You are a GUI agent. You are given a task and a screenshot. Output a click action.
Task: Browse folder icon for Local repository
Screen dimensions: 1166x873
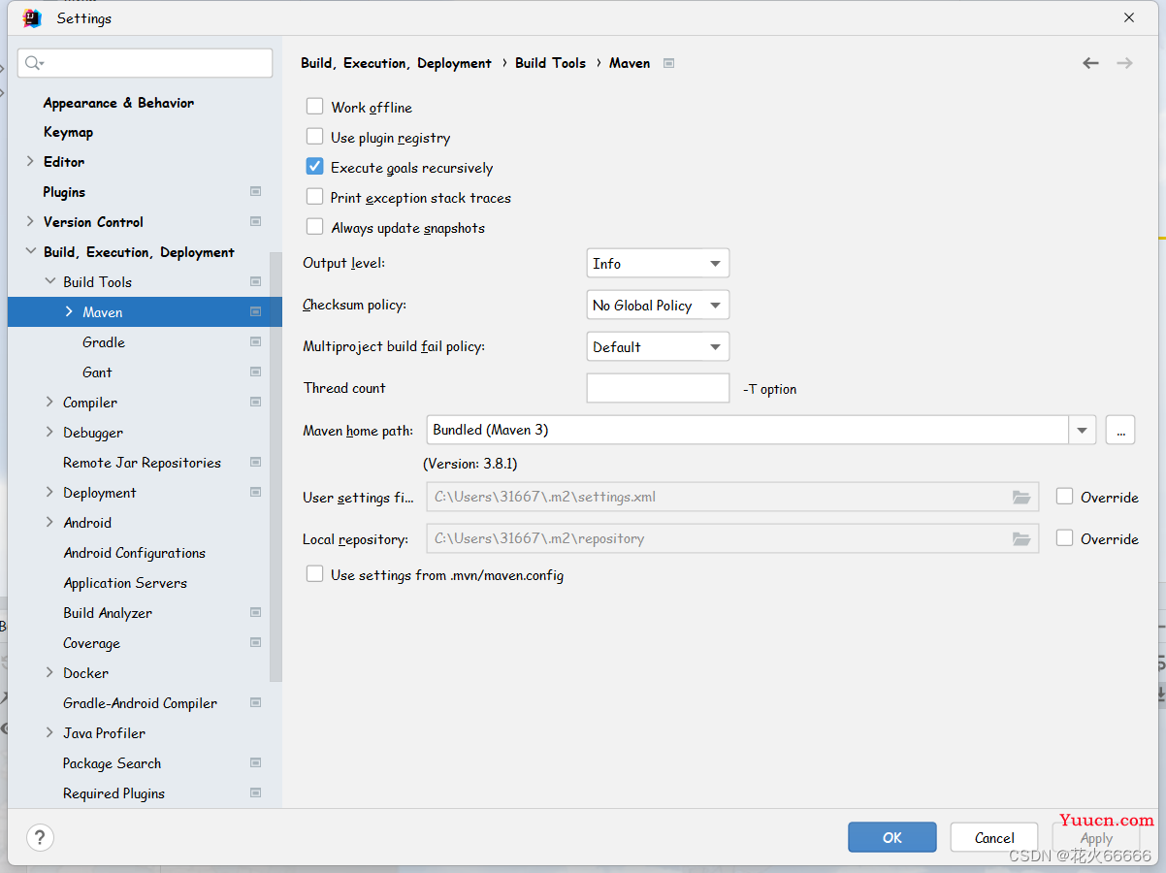pyautogui.click(x=1020, y=538)
